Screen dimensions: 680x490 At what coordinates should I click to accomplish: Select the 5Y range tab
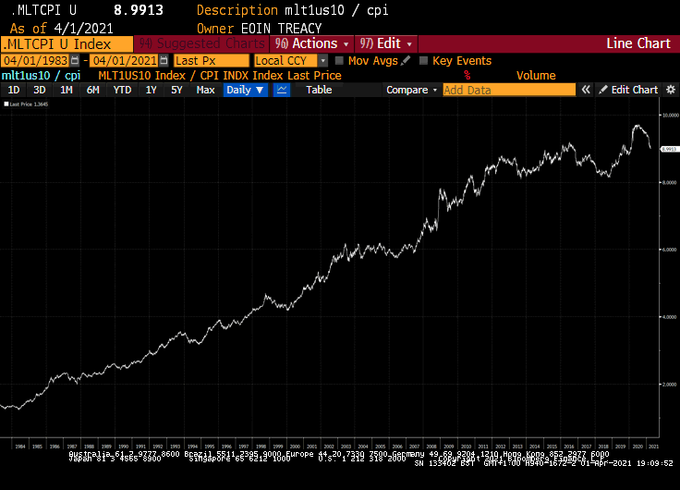pyautogui.click(x=176, y=90)
